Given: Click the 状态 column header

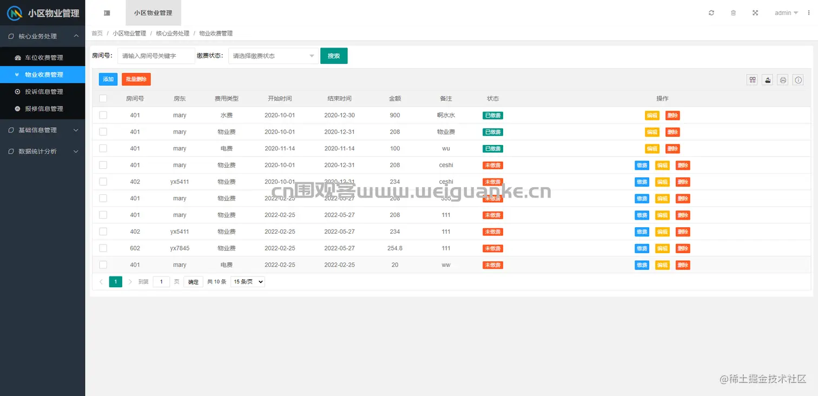Looking at the screenshot, I should coord(493,98).
